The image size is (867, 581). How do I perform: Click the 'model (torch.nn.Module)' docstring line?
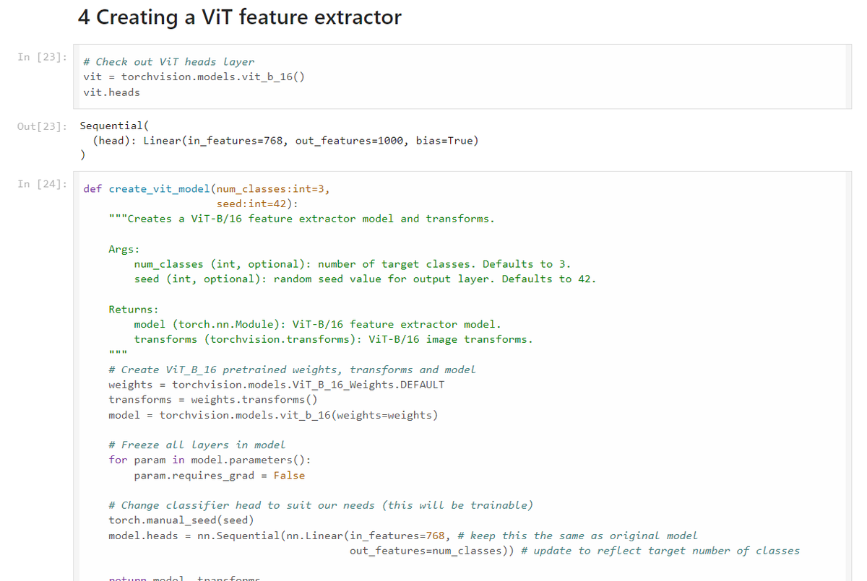tap(317, 325)
